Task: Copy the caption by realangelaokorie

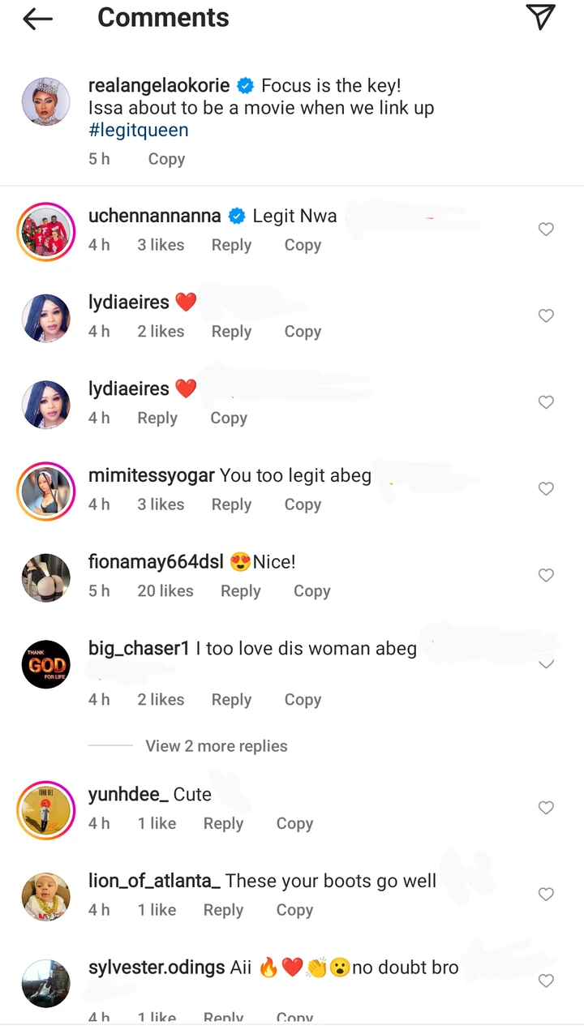Action: click(166, 159)
